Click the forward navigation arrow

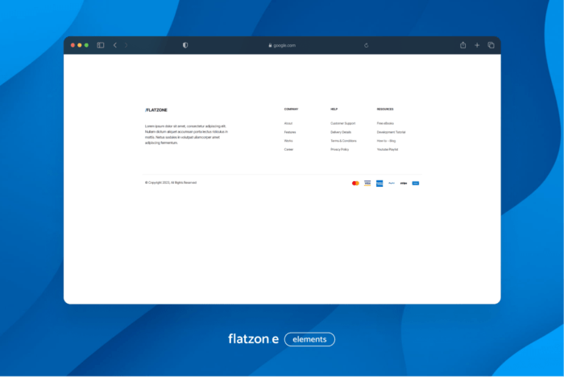click(x=126, y=45)
